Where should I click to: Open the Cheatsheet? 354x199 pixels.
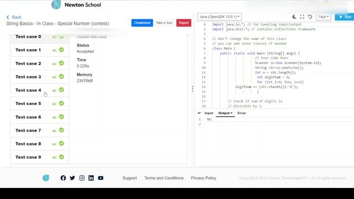(142, 23)
